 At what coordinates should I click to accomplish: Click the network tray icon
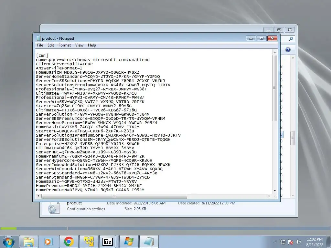tap(283, 242)
